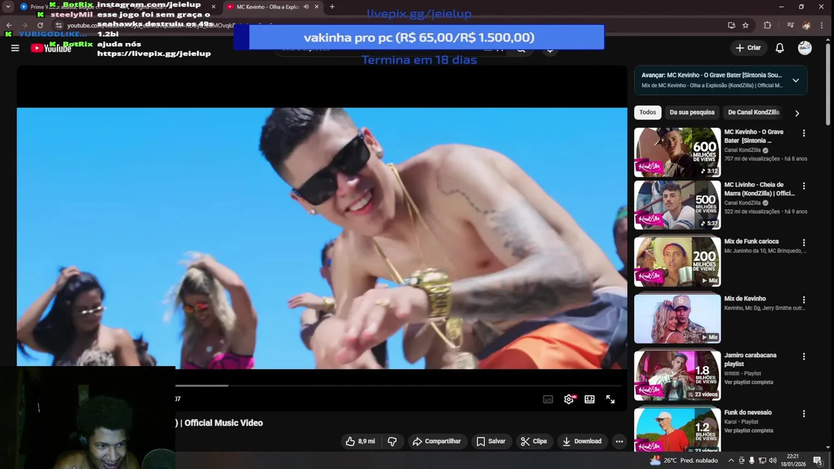Open more actions ellipsis under the video
834x469 pixels.
click(x=619, y=441)
